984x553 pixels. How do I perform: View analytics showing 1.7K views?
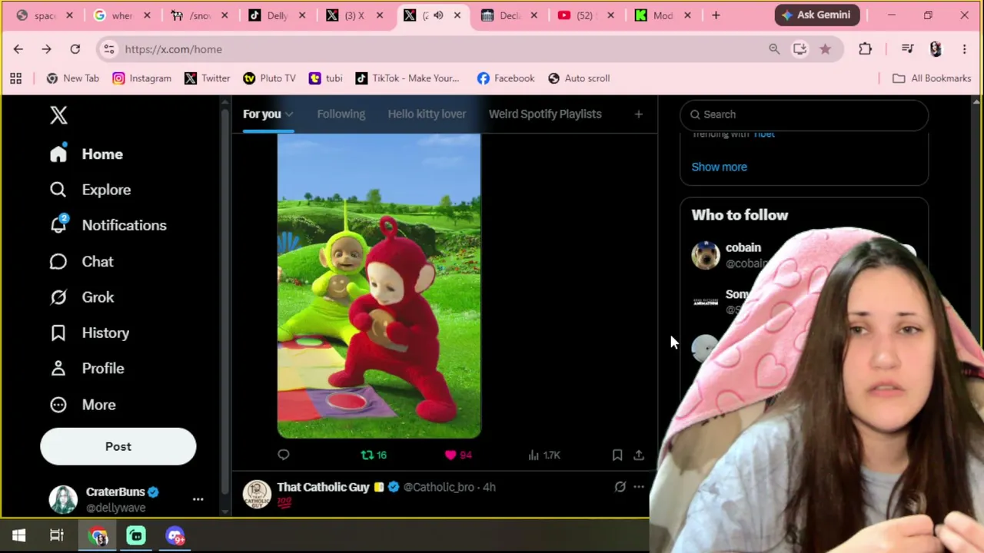[x=544, y=455]
